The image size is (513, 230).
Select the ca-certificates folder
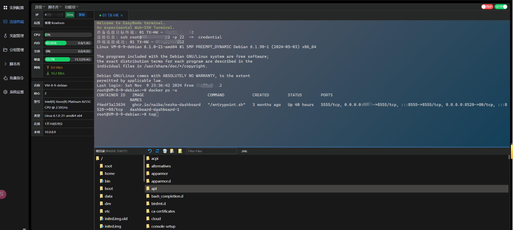tap(161, 211)
